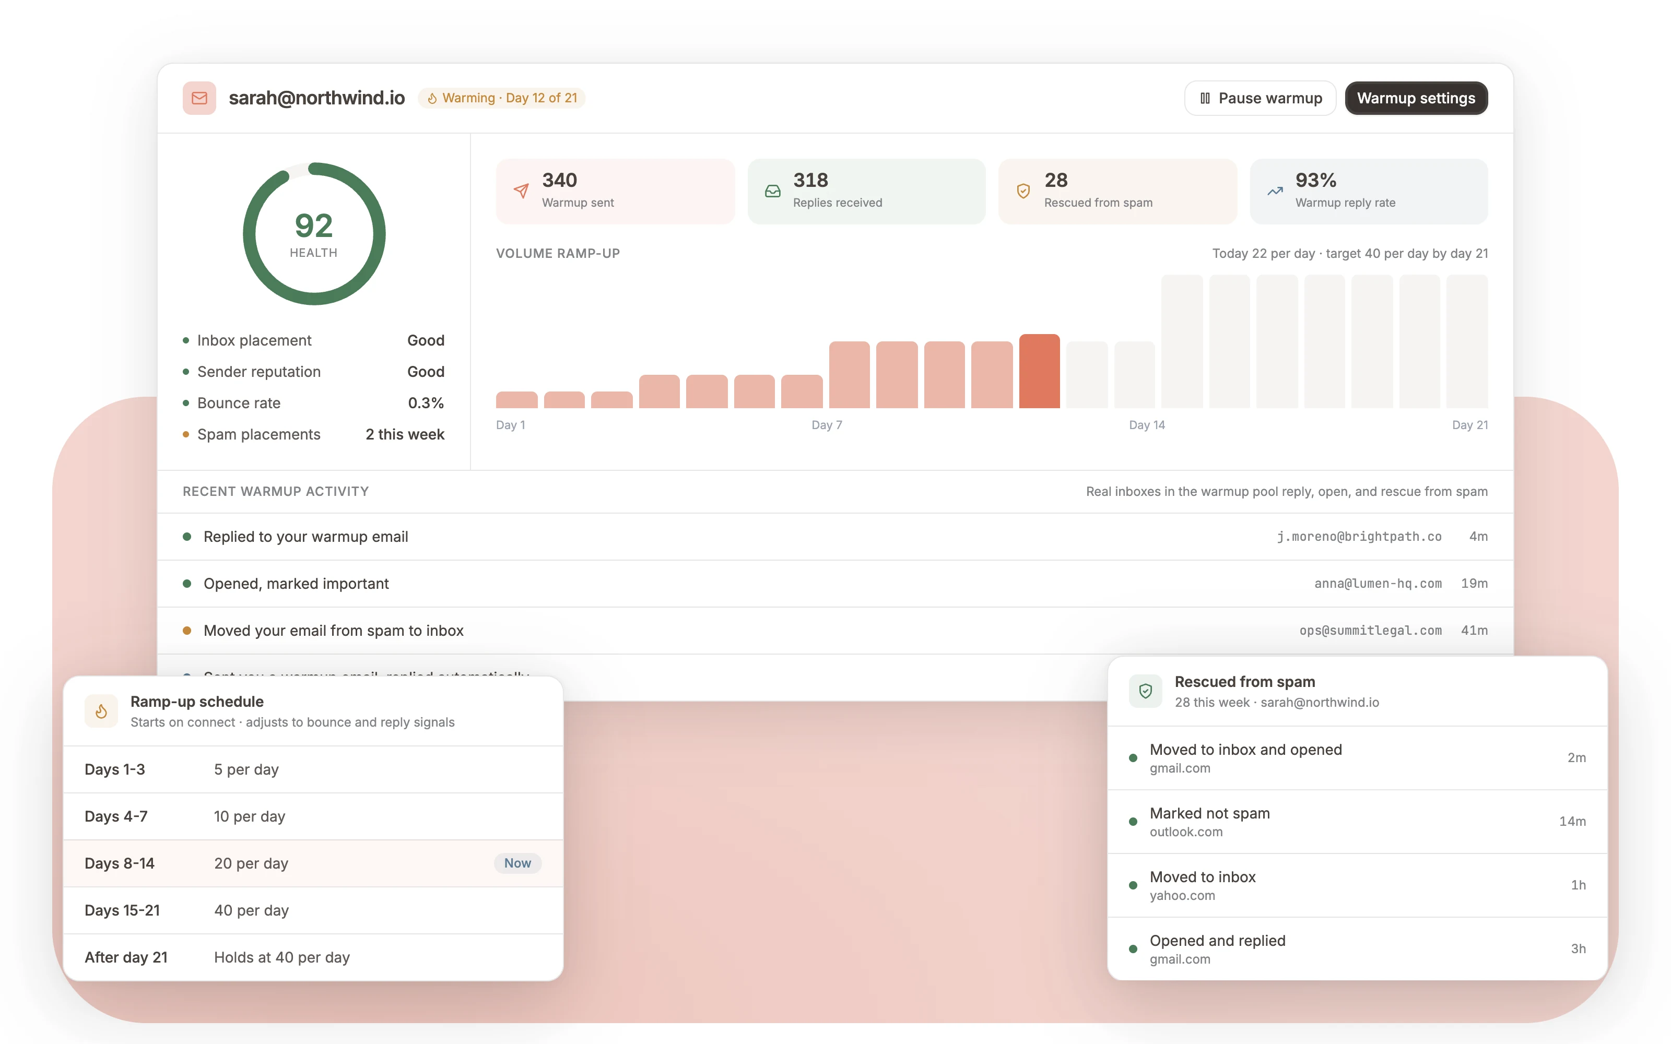Image resolution: width=1671 pixels, height=1044 pixels.
Task: Click Today 22 per day target text
Action: 1350,253
